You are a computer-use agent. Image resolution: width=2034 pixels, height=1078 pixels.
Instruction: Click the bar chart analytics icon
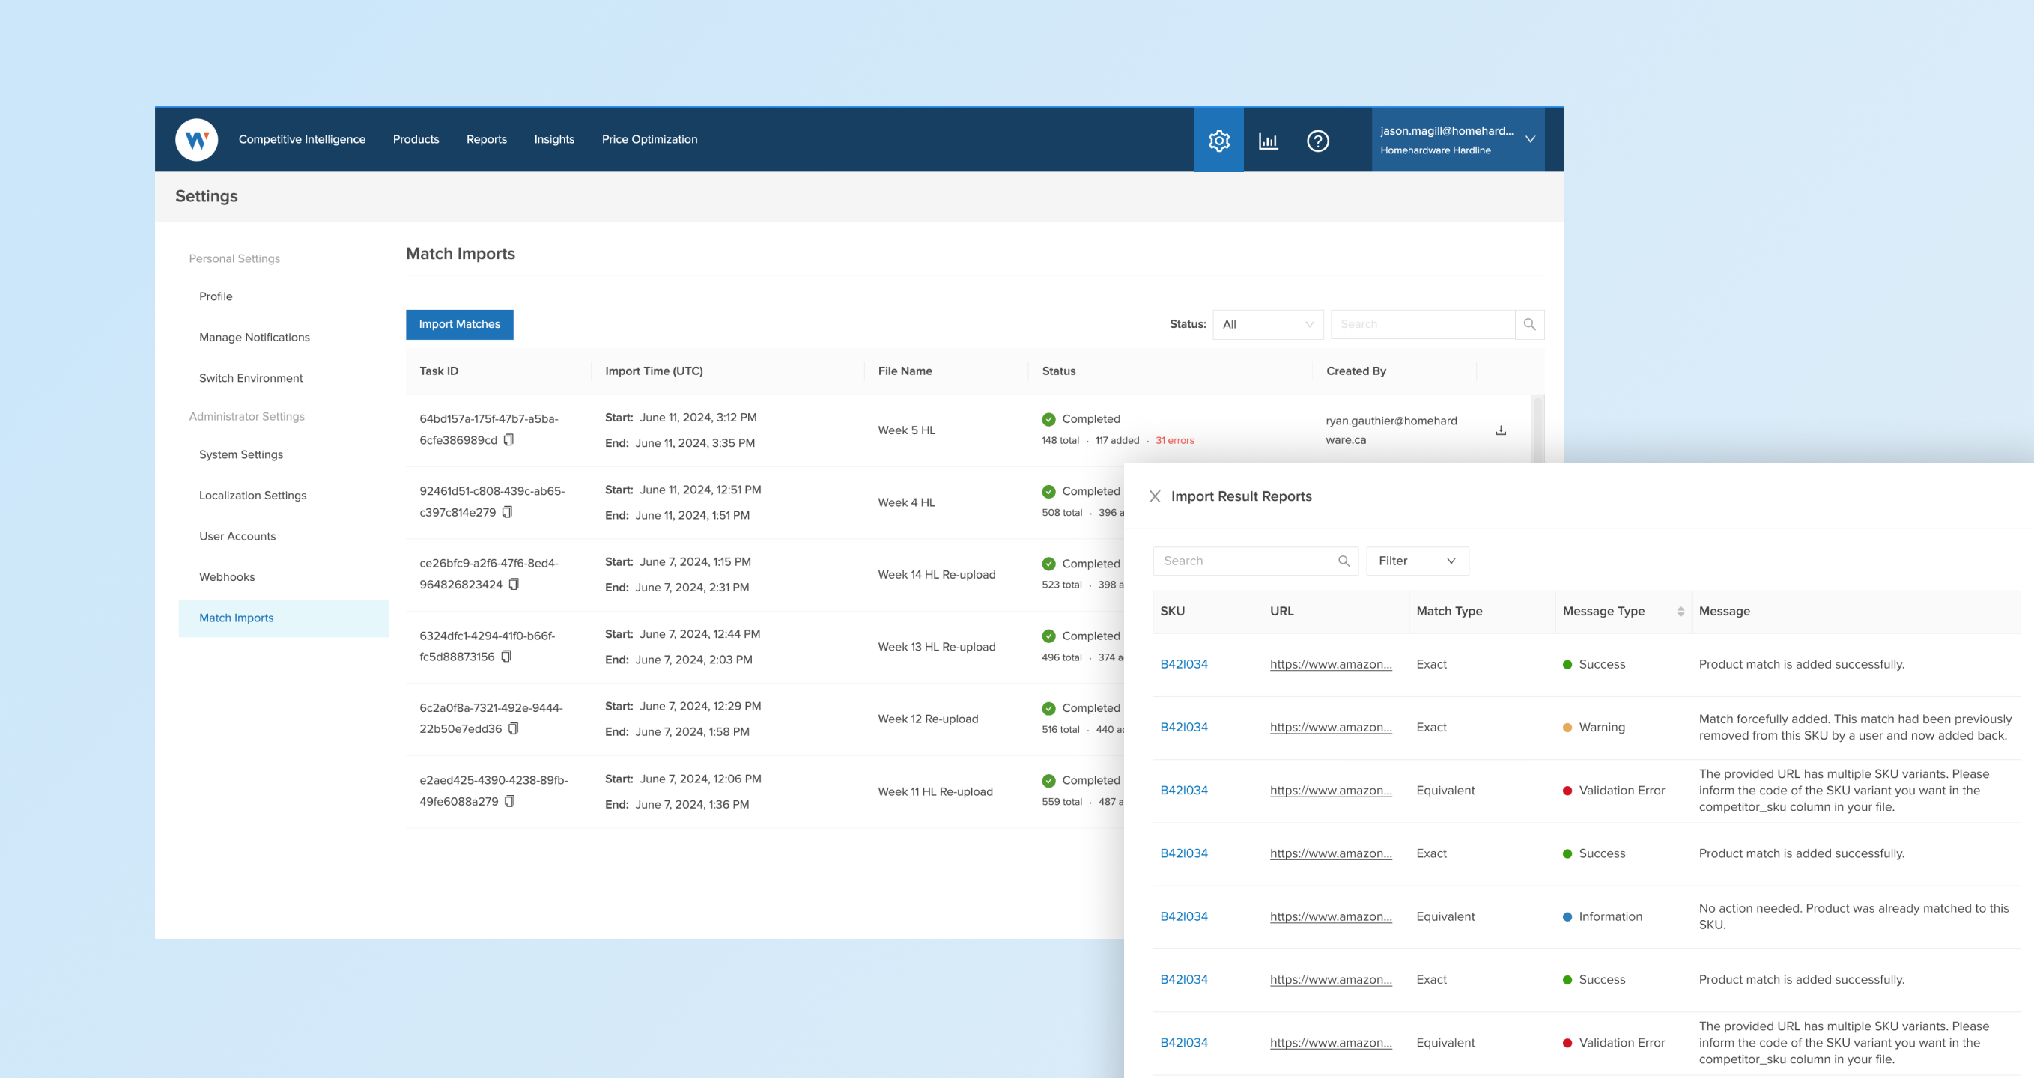pos(1268,141)
